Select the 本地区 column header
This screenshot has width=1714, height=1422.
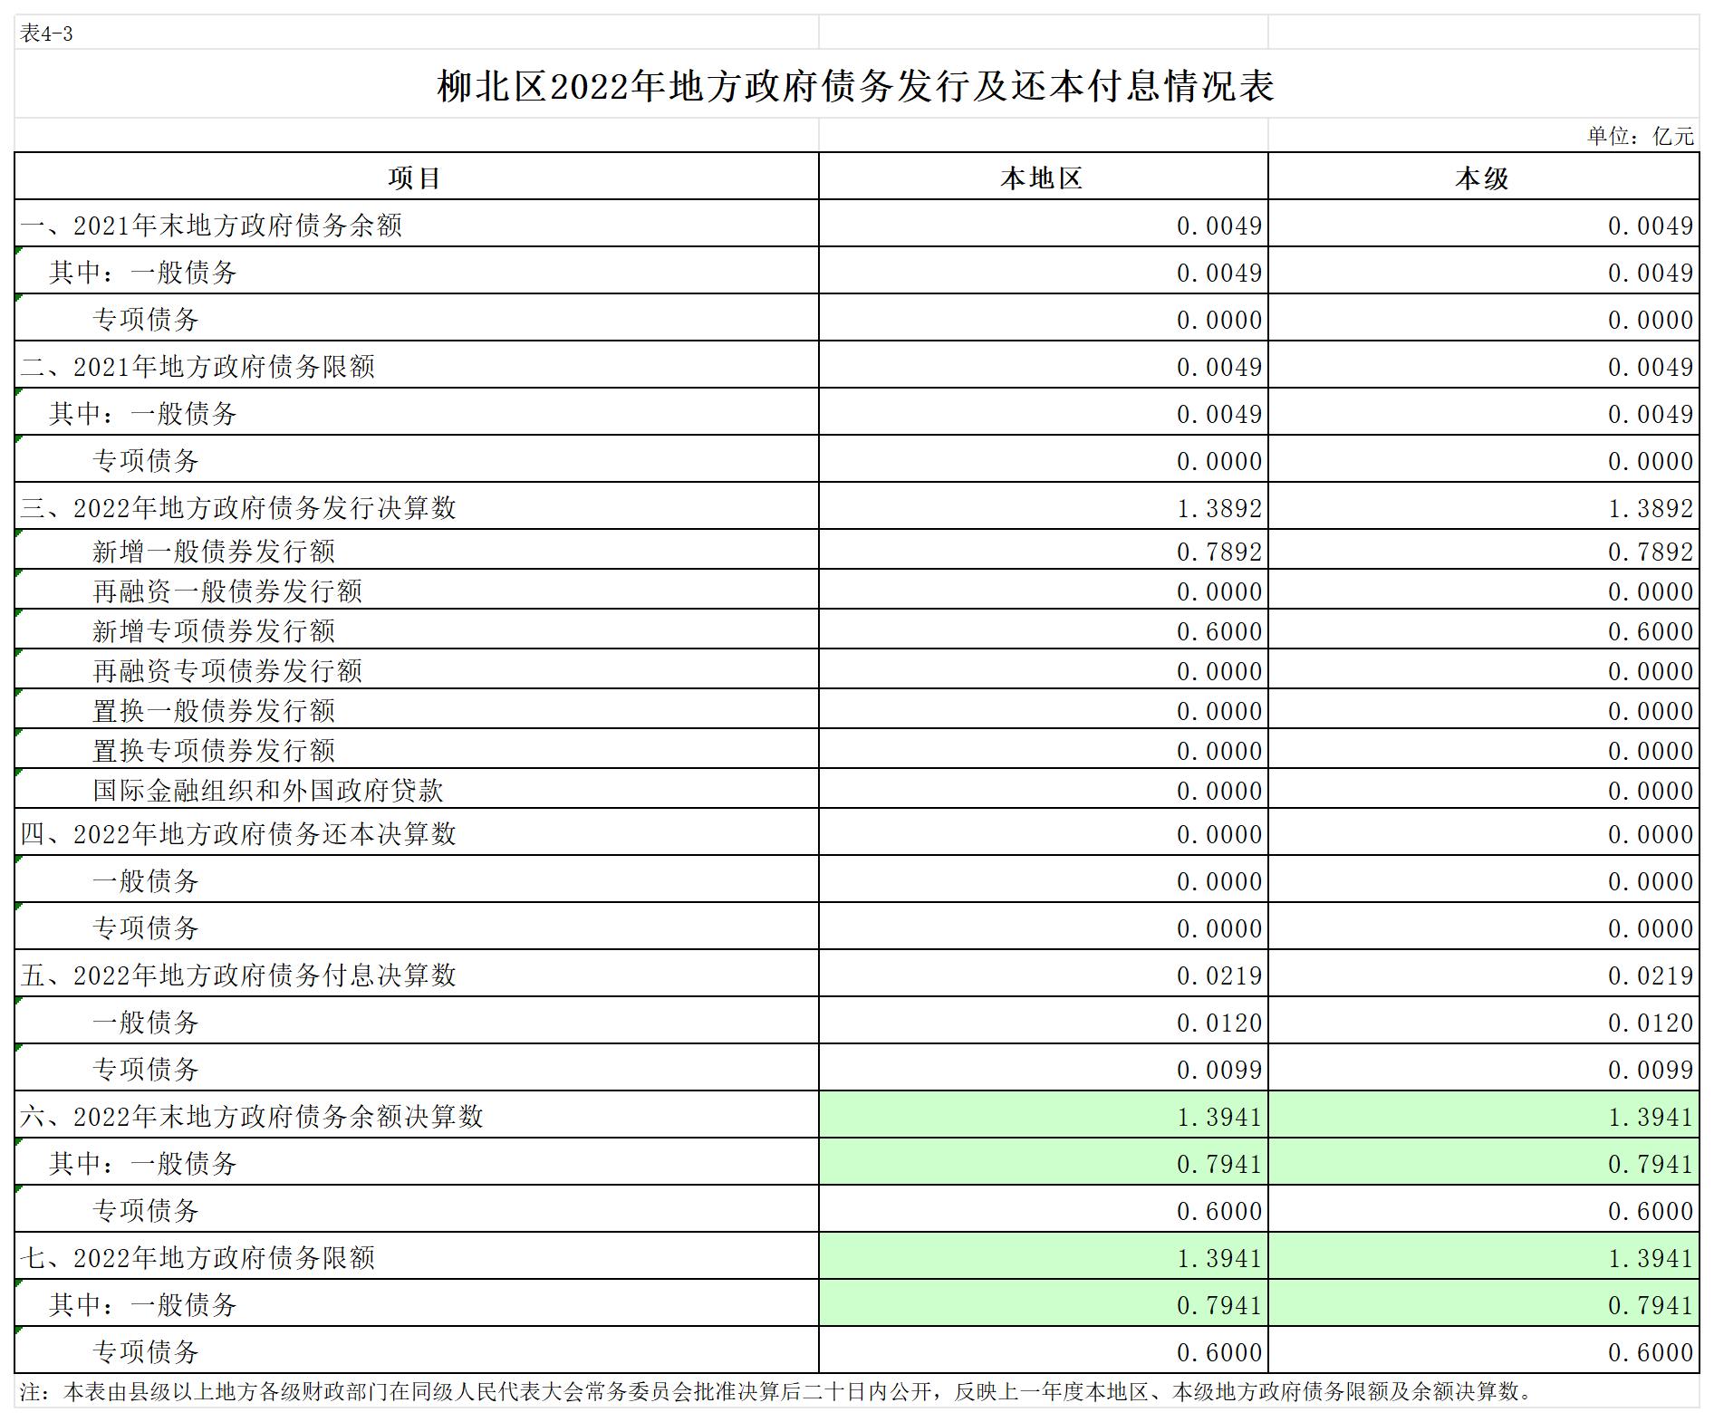pyautogui.click(x=1043, y=177)
